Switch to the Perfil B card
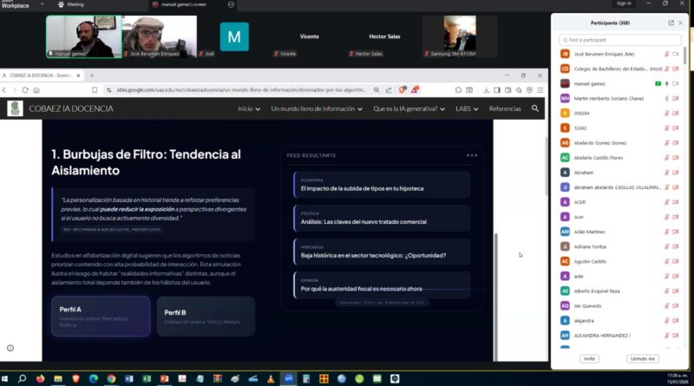Screen dimensions: 694x386 pos(206,316)
